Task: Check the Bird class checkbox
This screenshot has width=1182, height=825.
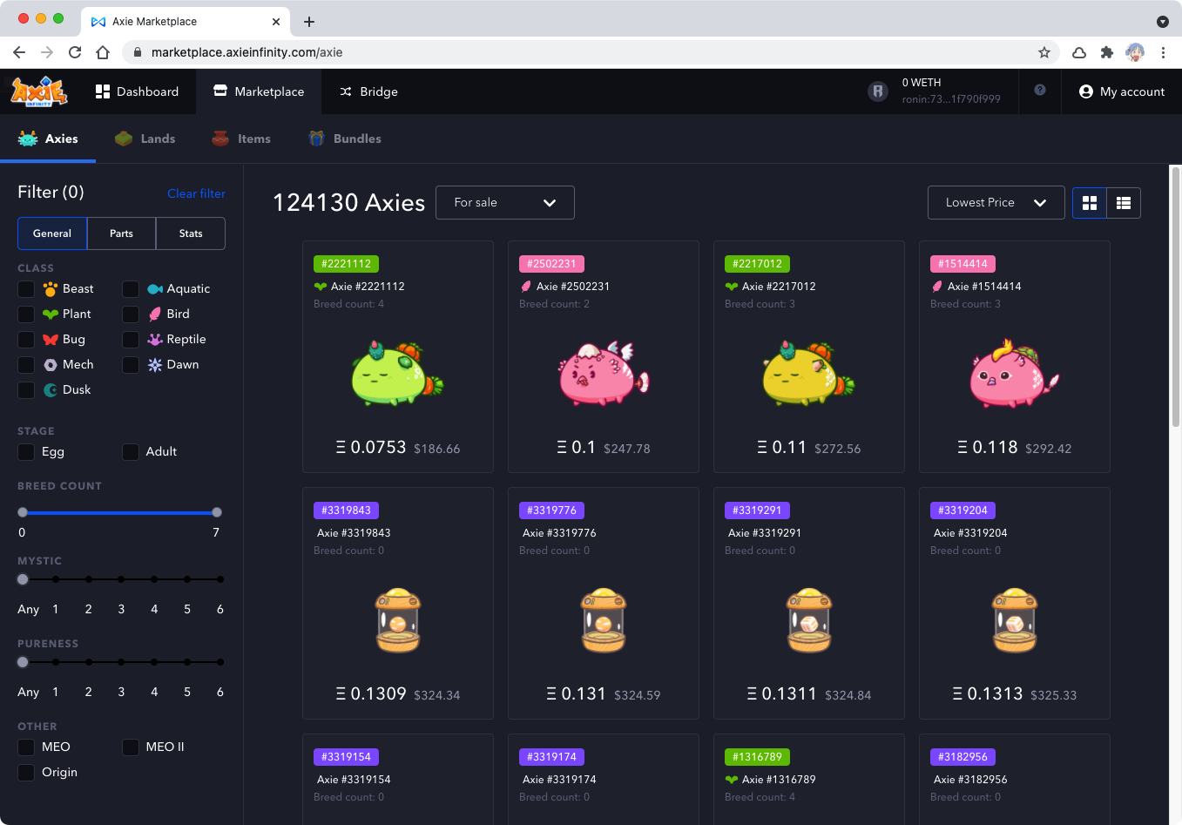Action: tap(131, 314)
